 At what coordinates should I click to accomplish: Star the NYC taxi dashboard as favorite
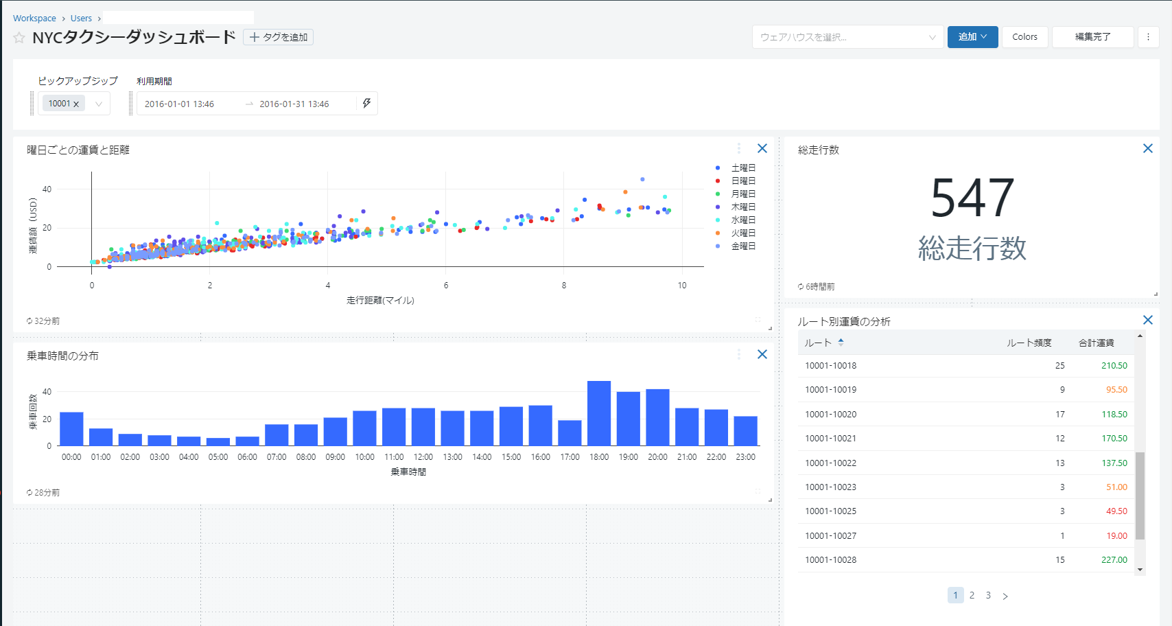tap(19, 38)
